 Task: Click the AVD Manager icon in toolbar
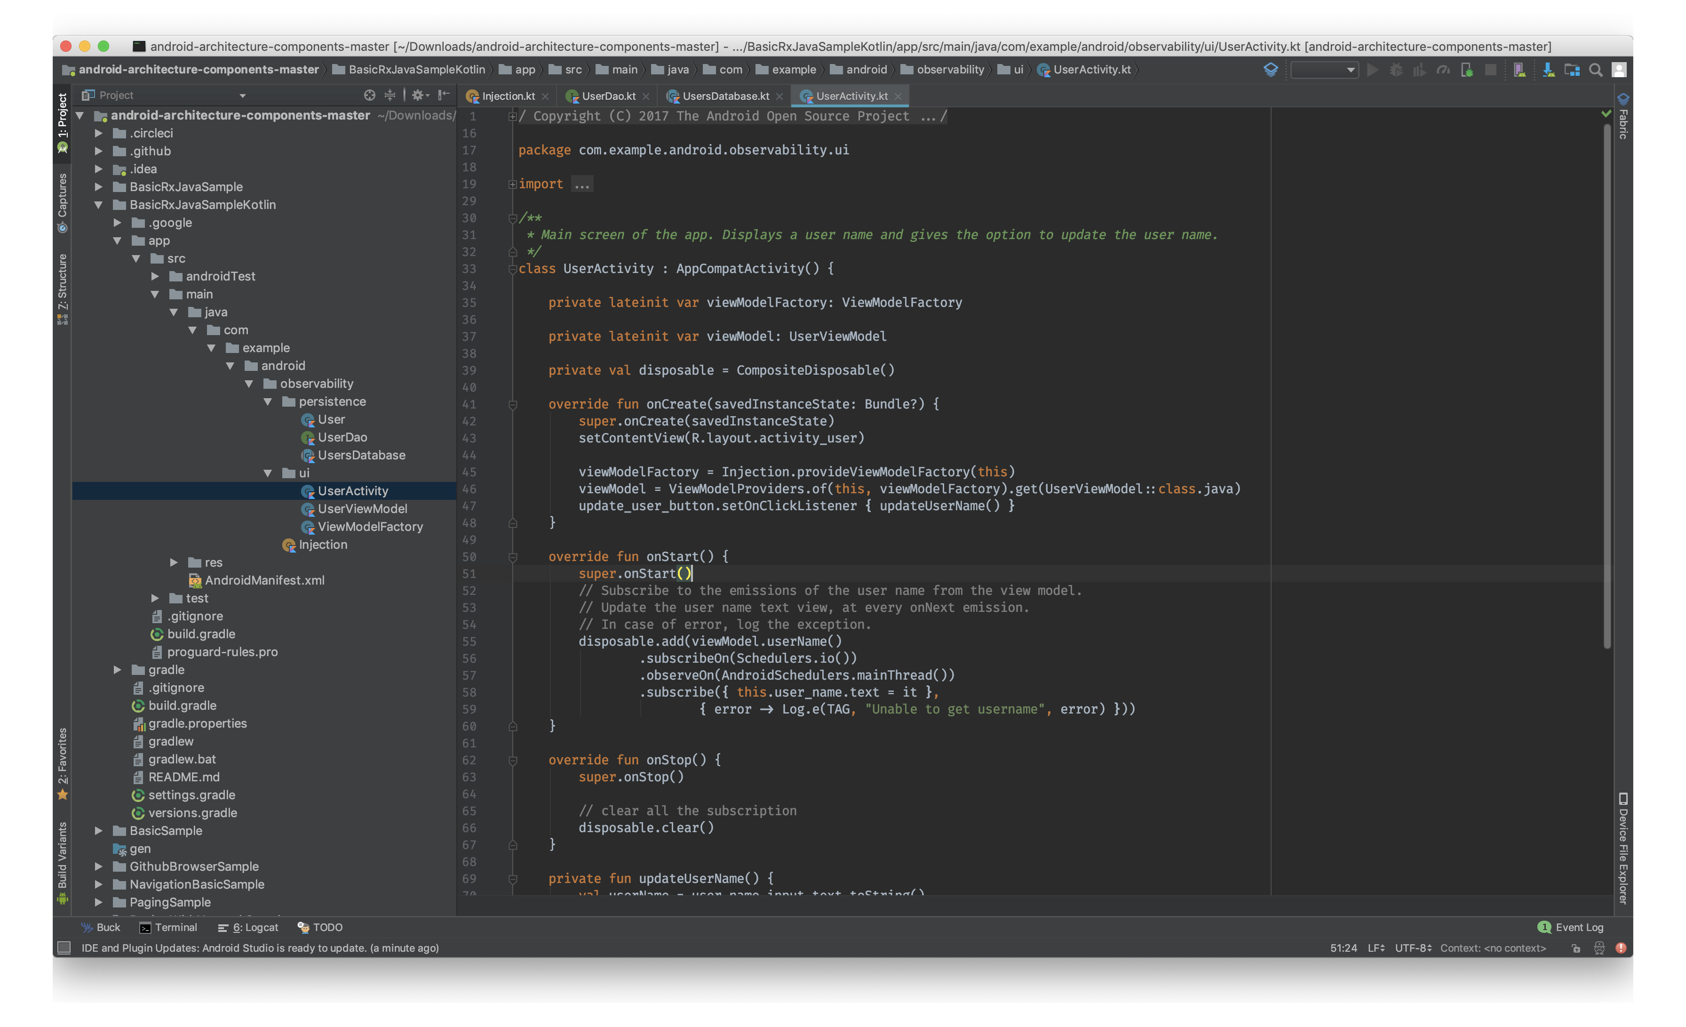point(1519,70)
